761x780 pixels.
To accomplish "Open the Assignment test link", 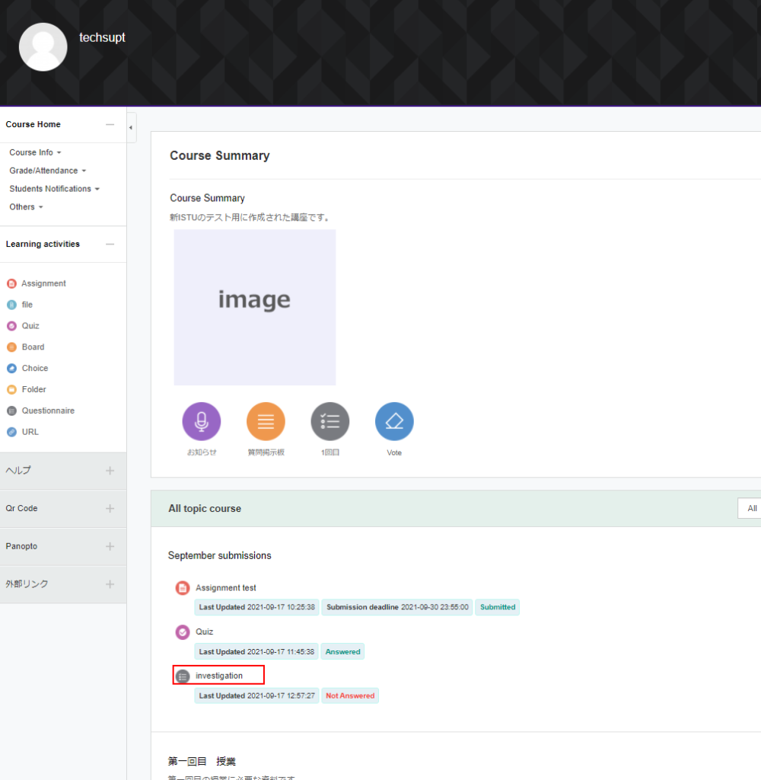I will 225,588.
